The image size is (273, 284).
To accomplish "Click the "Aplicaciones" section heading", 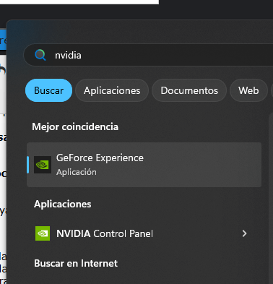I will 63,205.
